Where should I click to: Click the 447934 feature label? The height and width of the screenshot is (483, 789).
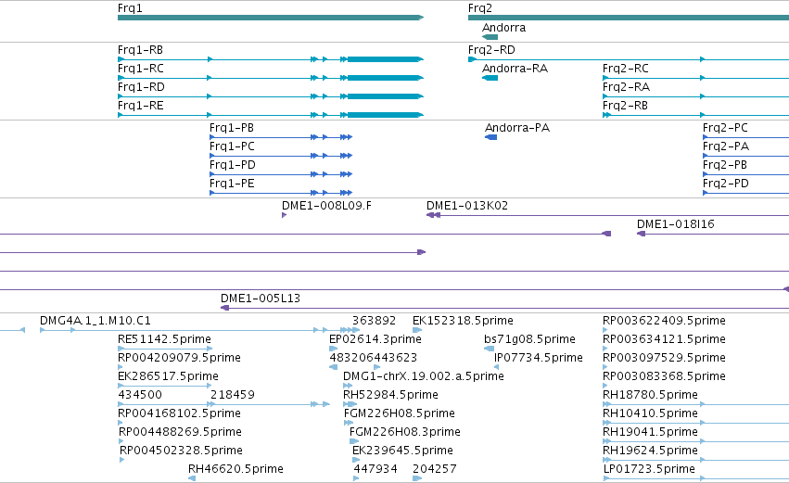[x=375, y=469]
